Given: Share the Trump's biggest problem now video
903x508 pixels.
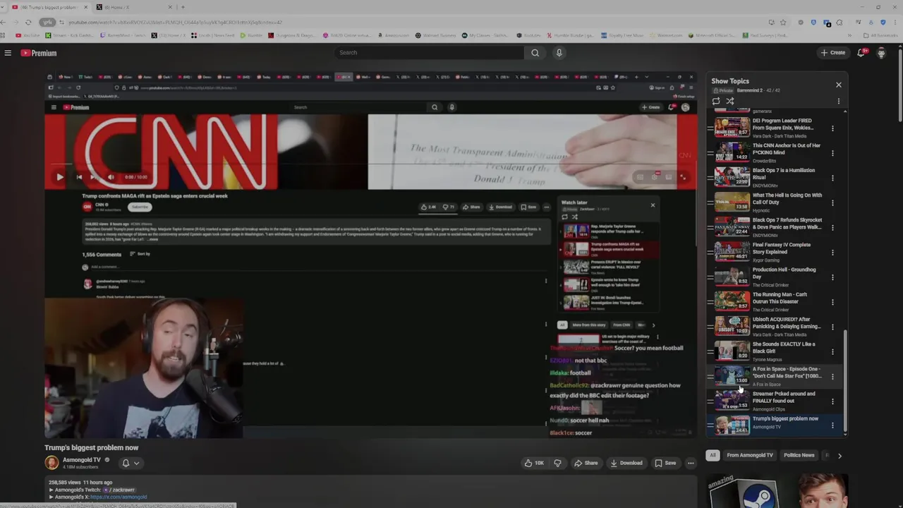Looking at the screenshot, I should 586,464.
